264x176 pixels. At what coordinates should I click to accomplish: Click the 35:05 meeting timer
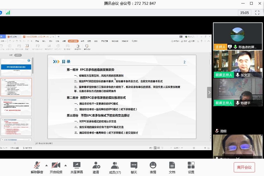pos(244,13)
